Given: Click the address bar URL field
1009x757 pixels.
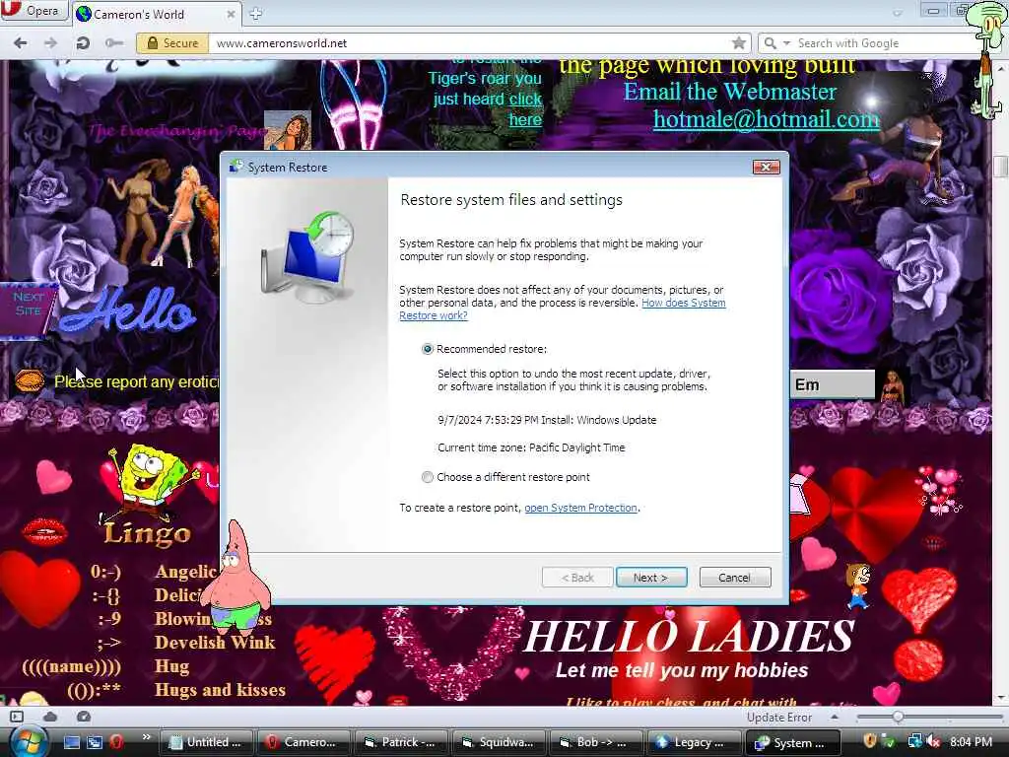Looking at the screenshot, I should (470, 43).
